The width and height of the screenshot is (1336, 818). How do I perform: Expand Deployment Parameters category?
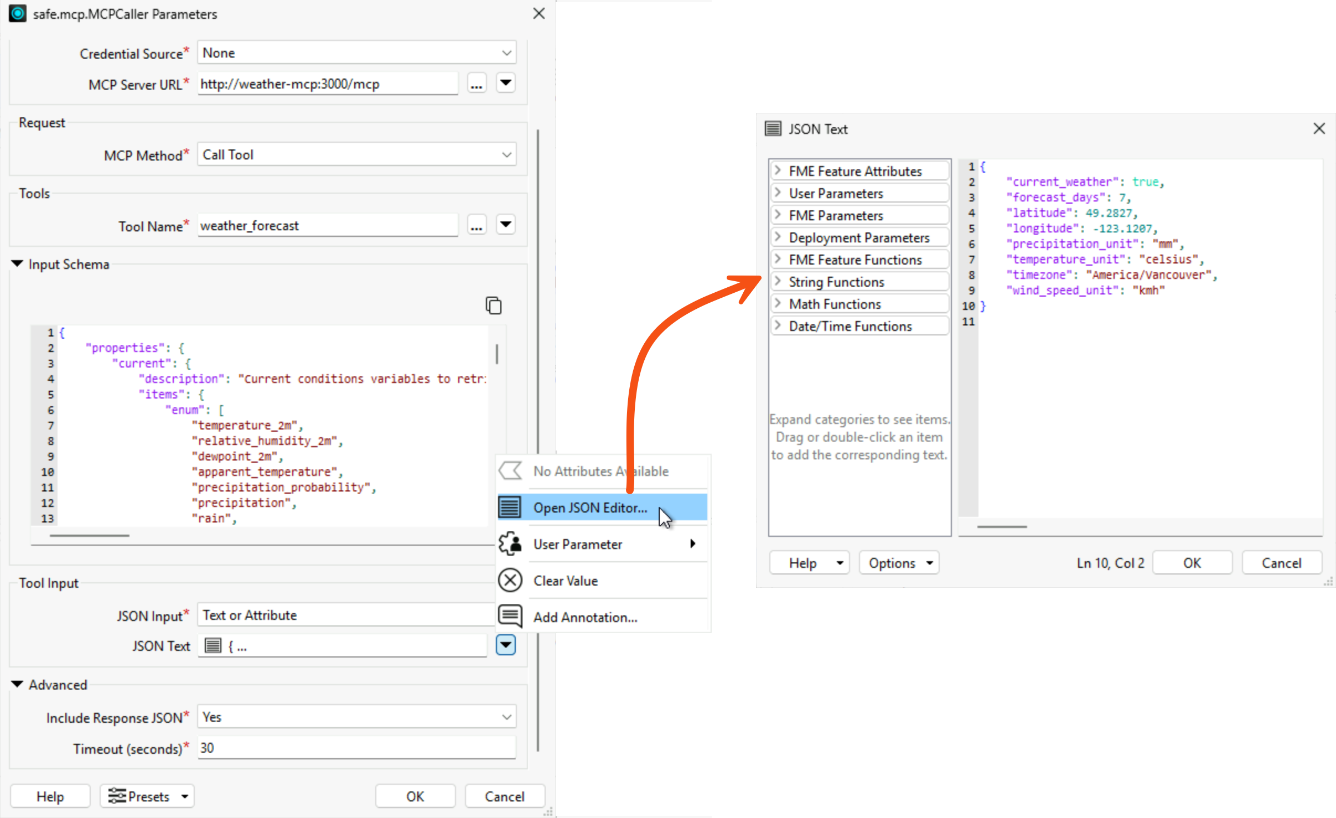(778, 237)
